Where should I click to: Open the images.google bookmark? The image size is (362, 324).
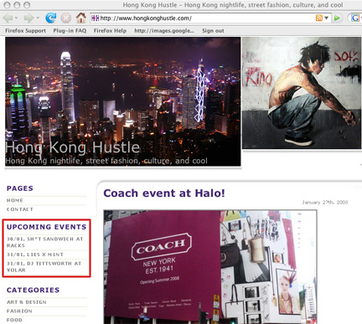point(164,31)
